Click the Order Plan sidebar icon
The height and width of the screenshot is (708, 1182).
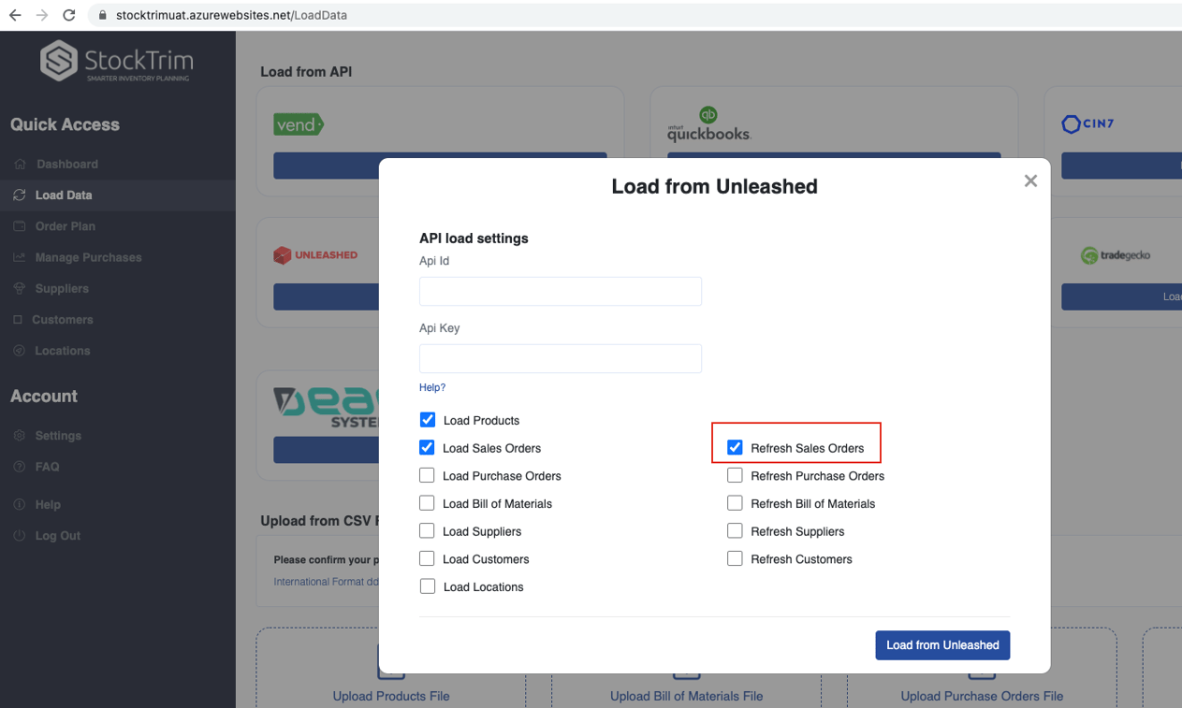20,226
